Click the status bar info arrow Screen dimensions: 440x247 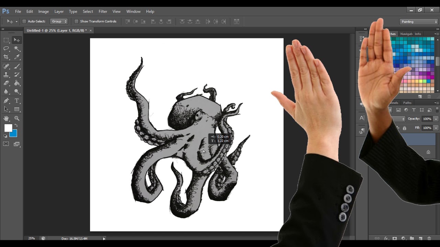[x=104, y=238]
